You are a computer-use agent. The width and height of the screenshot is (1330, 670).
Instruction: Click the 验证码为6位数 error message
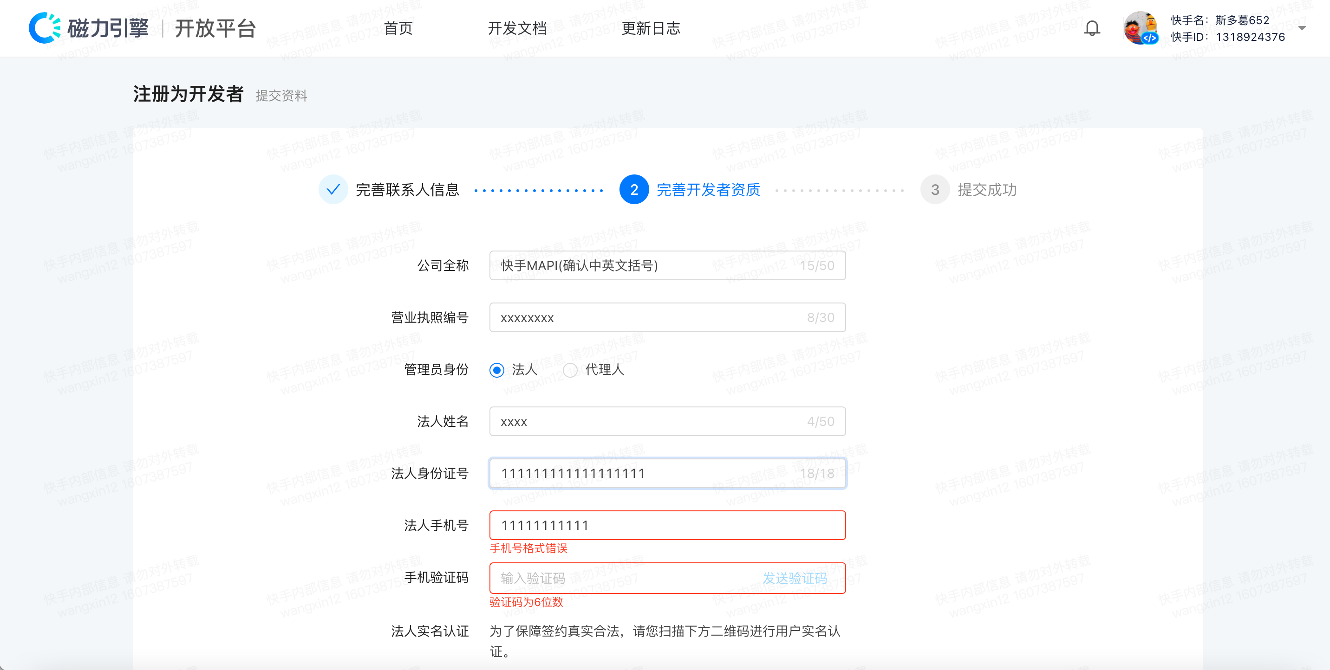click(526, 602)
